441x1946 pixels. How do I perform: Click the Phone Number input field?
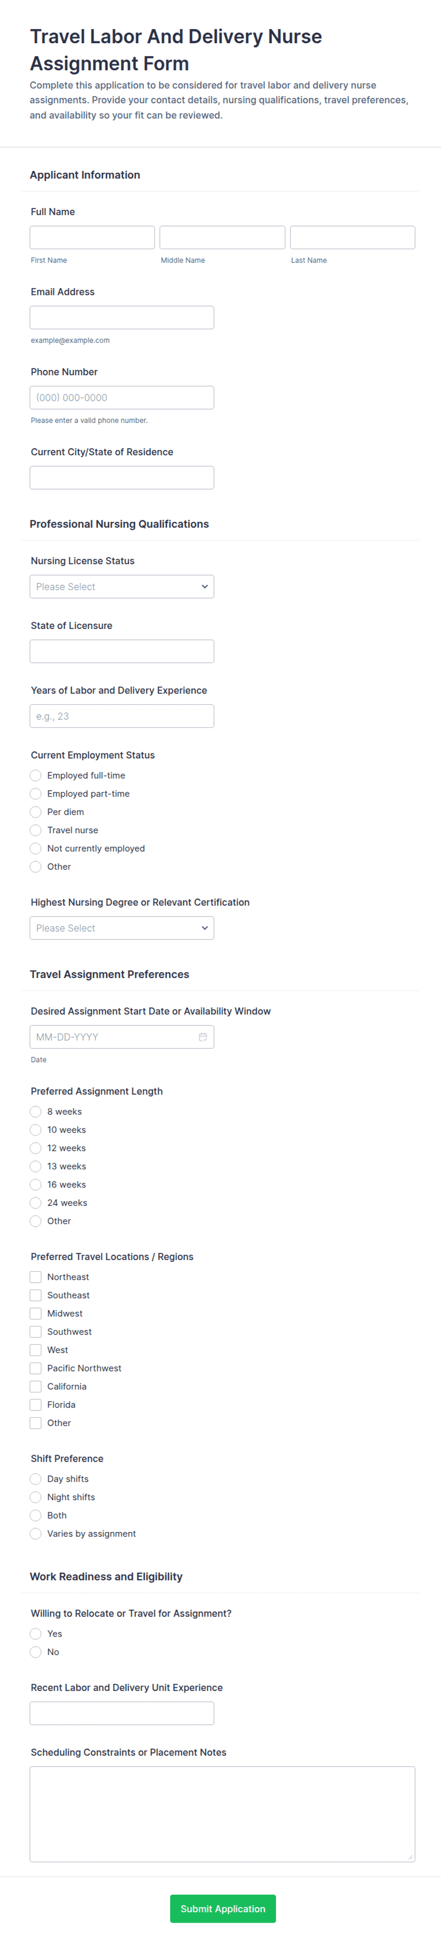click(x=121, y=397)
